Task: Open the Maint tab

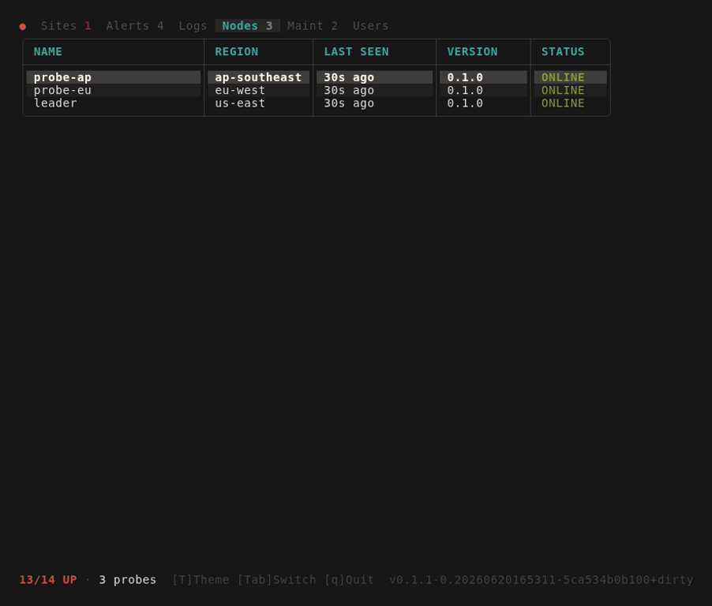Action: [313, 26]
